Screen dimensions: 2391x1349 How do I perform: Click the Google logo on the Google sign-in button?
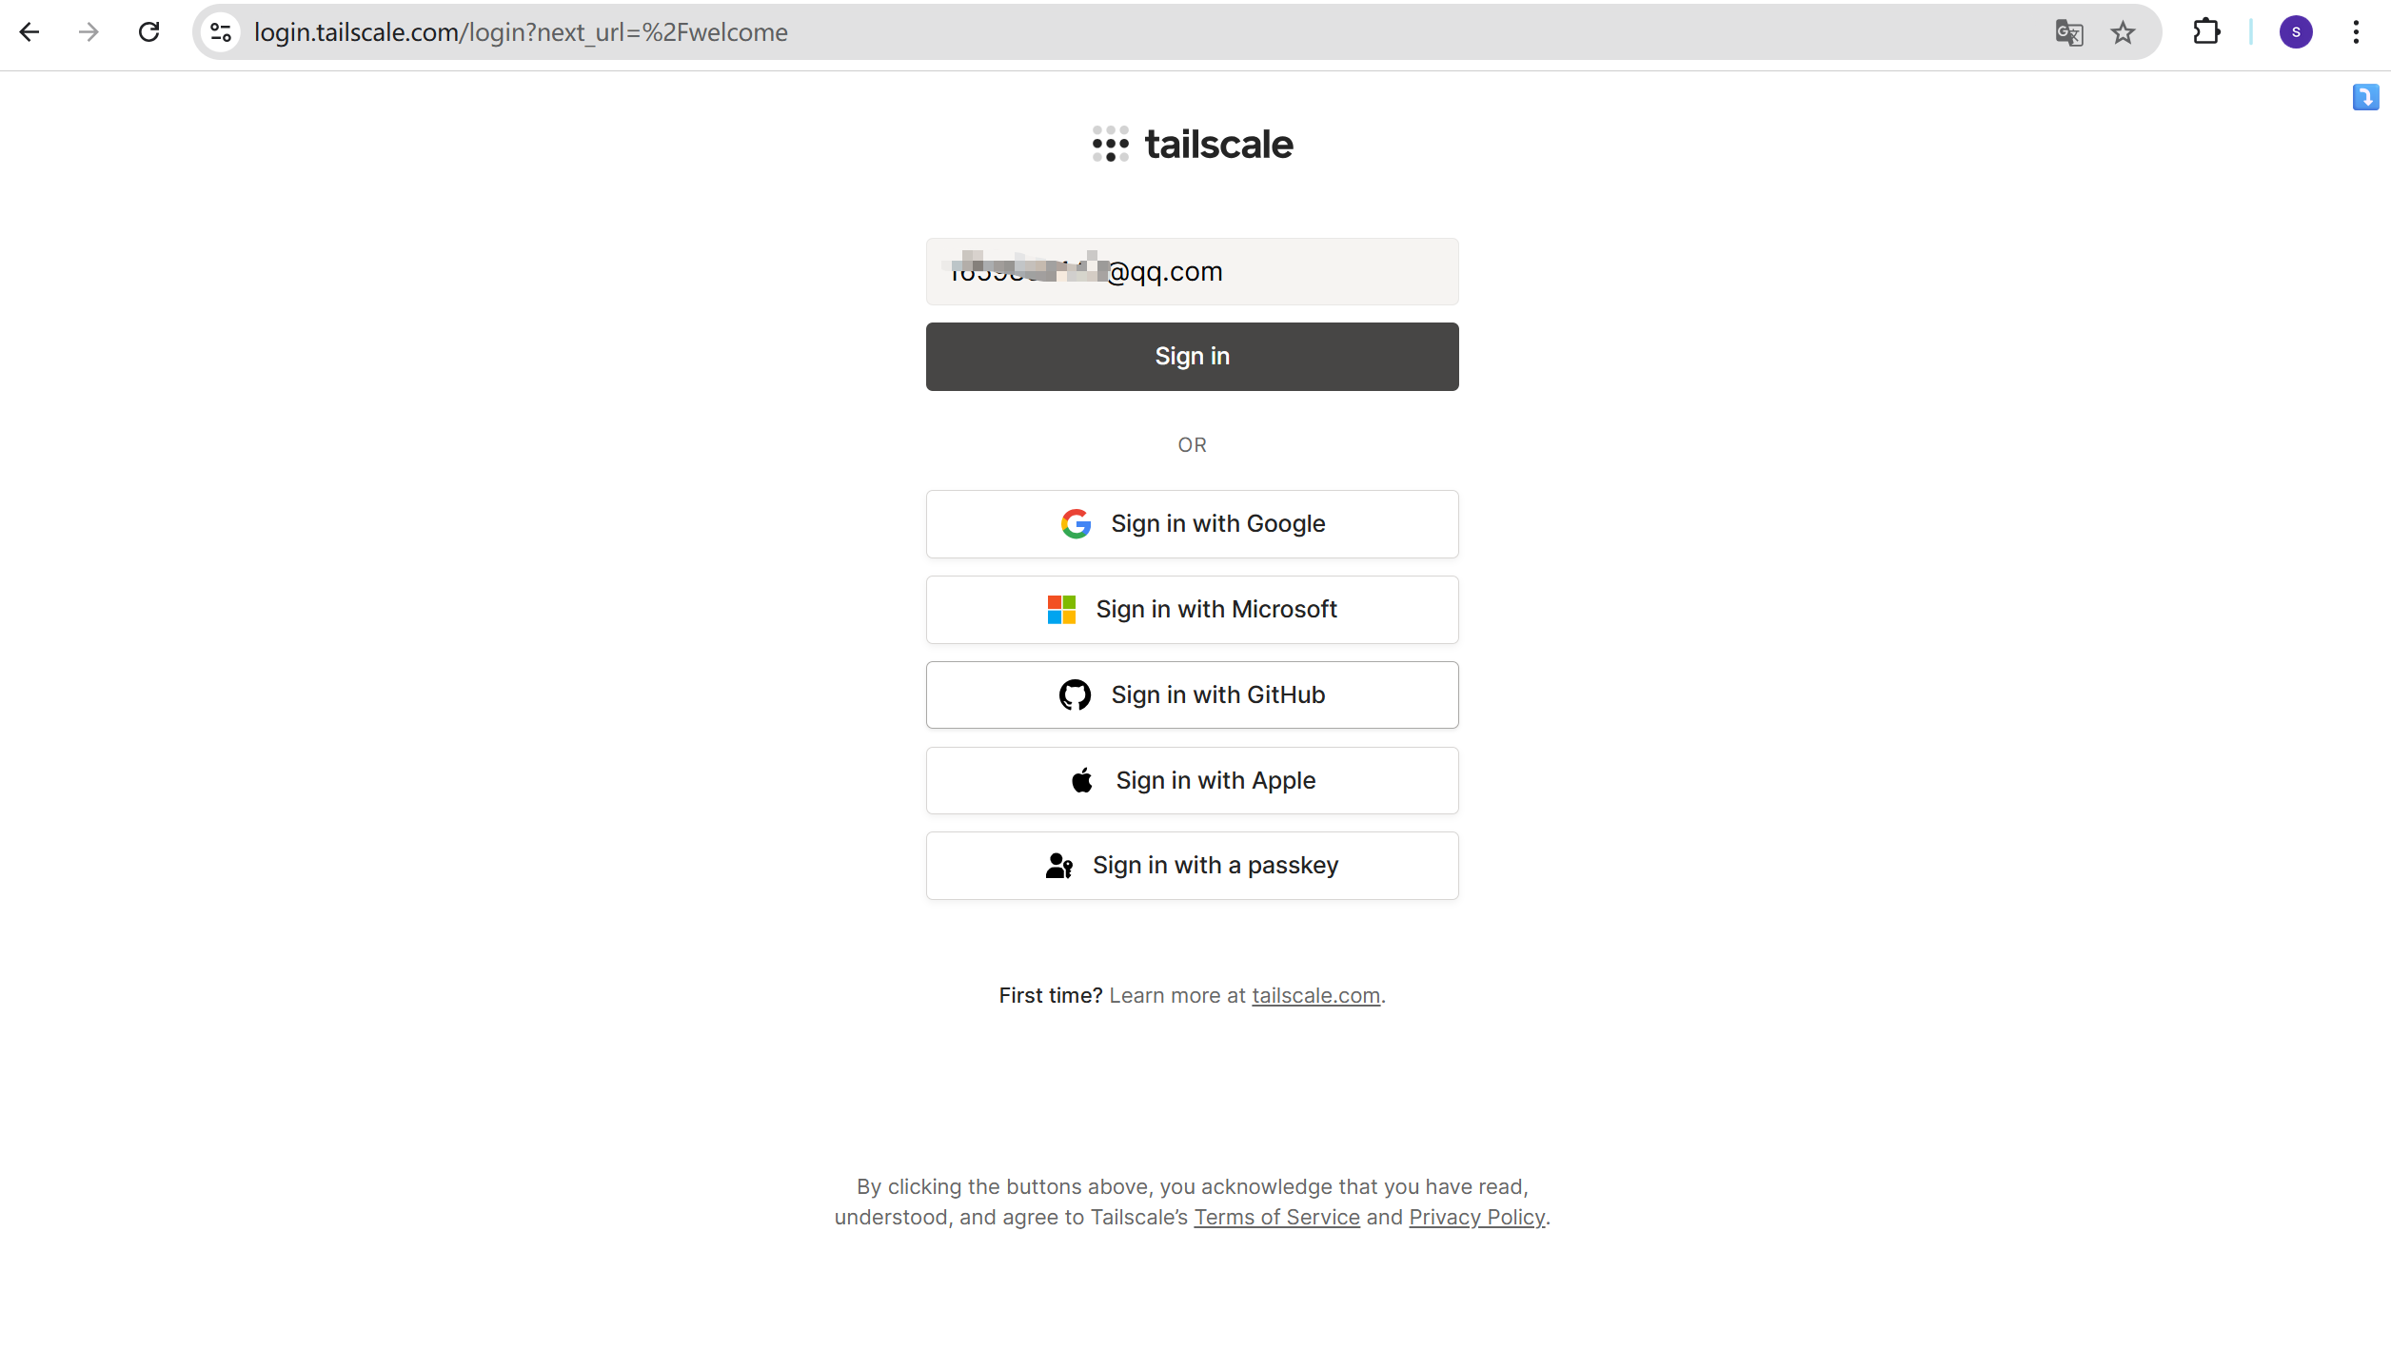(1076, 523)
